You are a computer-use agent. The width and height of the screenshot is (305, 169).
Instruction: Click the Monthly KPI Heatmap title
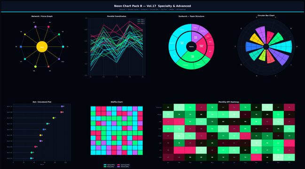click(229, 102)
